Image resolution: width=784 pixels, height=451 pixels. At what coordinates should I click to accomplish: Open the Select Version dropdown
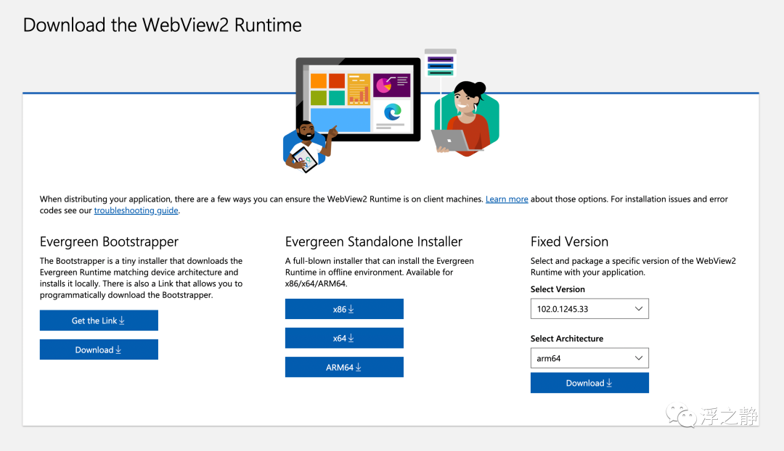click(589, 309)
